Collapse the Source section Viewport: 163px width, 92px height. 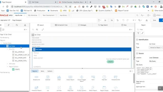click(x=137, y=53)
